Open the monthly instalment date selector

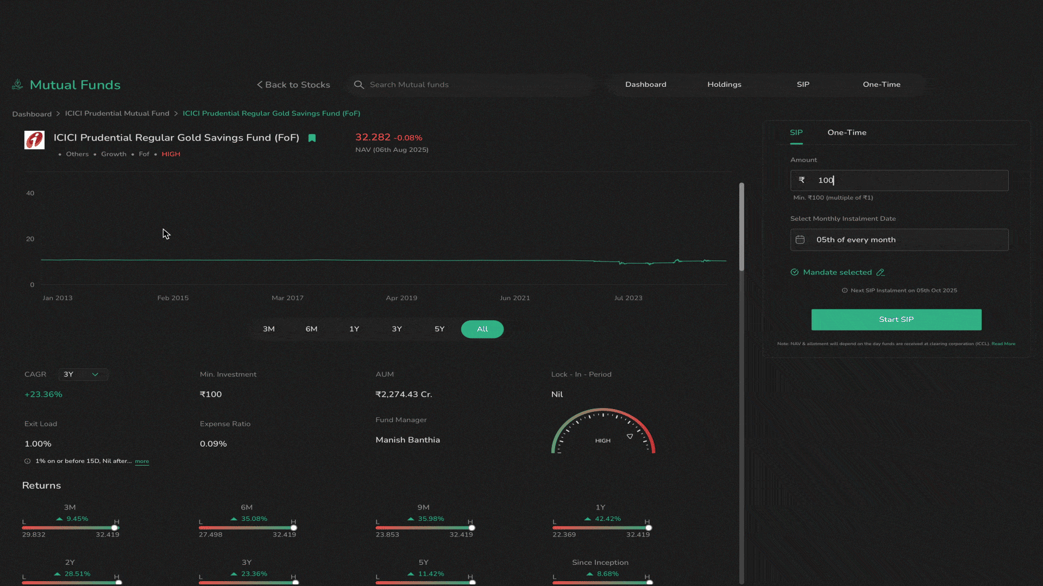point(899,240)
